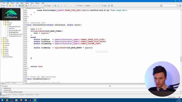Open the Build menu
The width and height of the screenshot is (182, 102).
22,3
